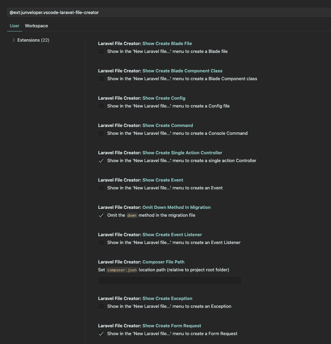Viewport: 331px width, 344px height.
Task: Enable the Show Create Command checkbox
Action: 101,133
